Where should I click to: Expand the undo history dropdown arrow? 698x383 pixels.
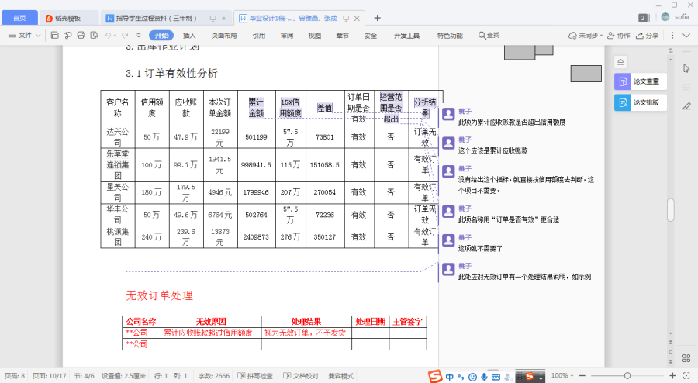tap(115, 35)
